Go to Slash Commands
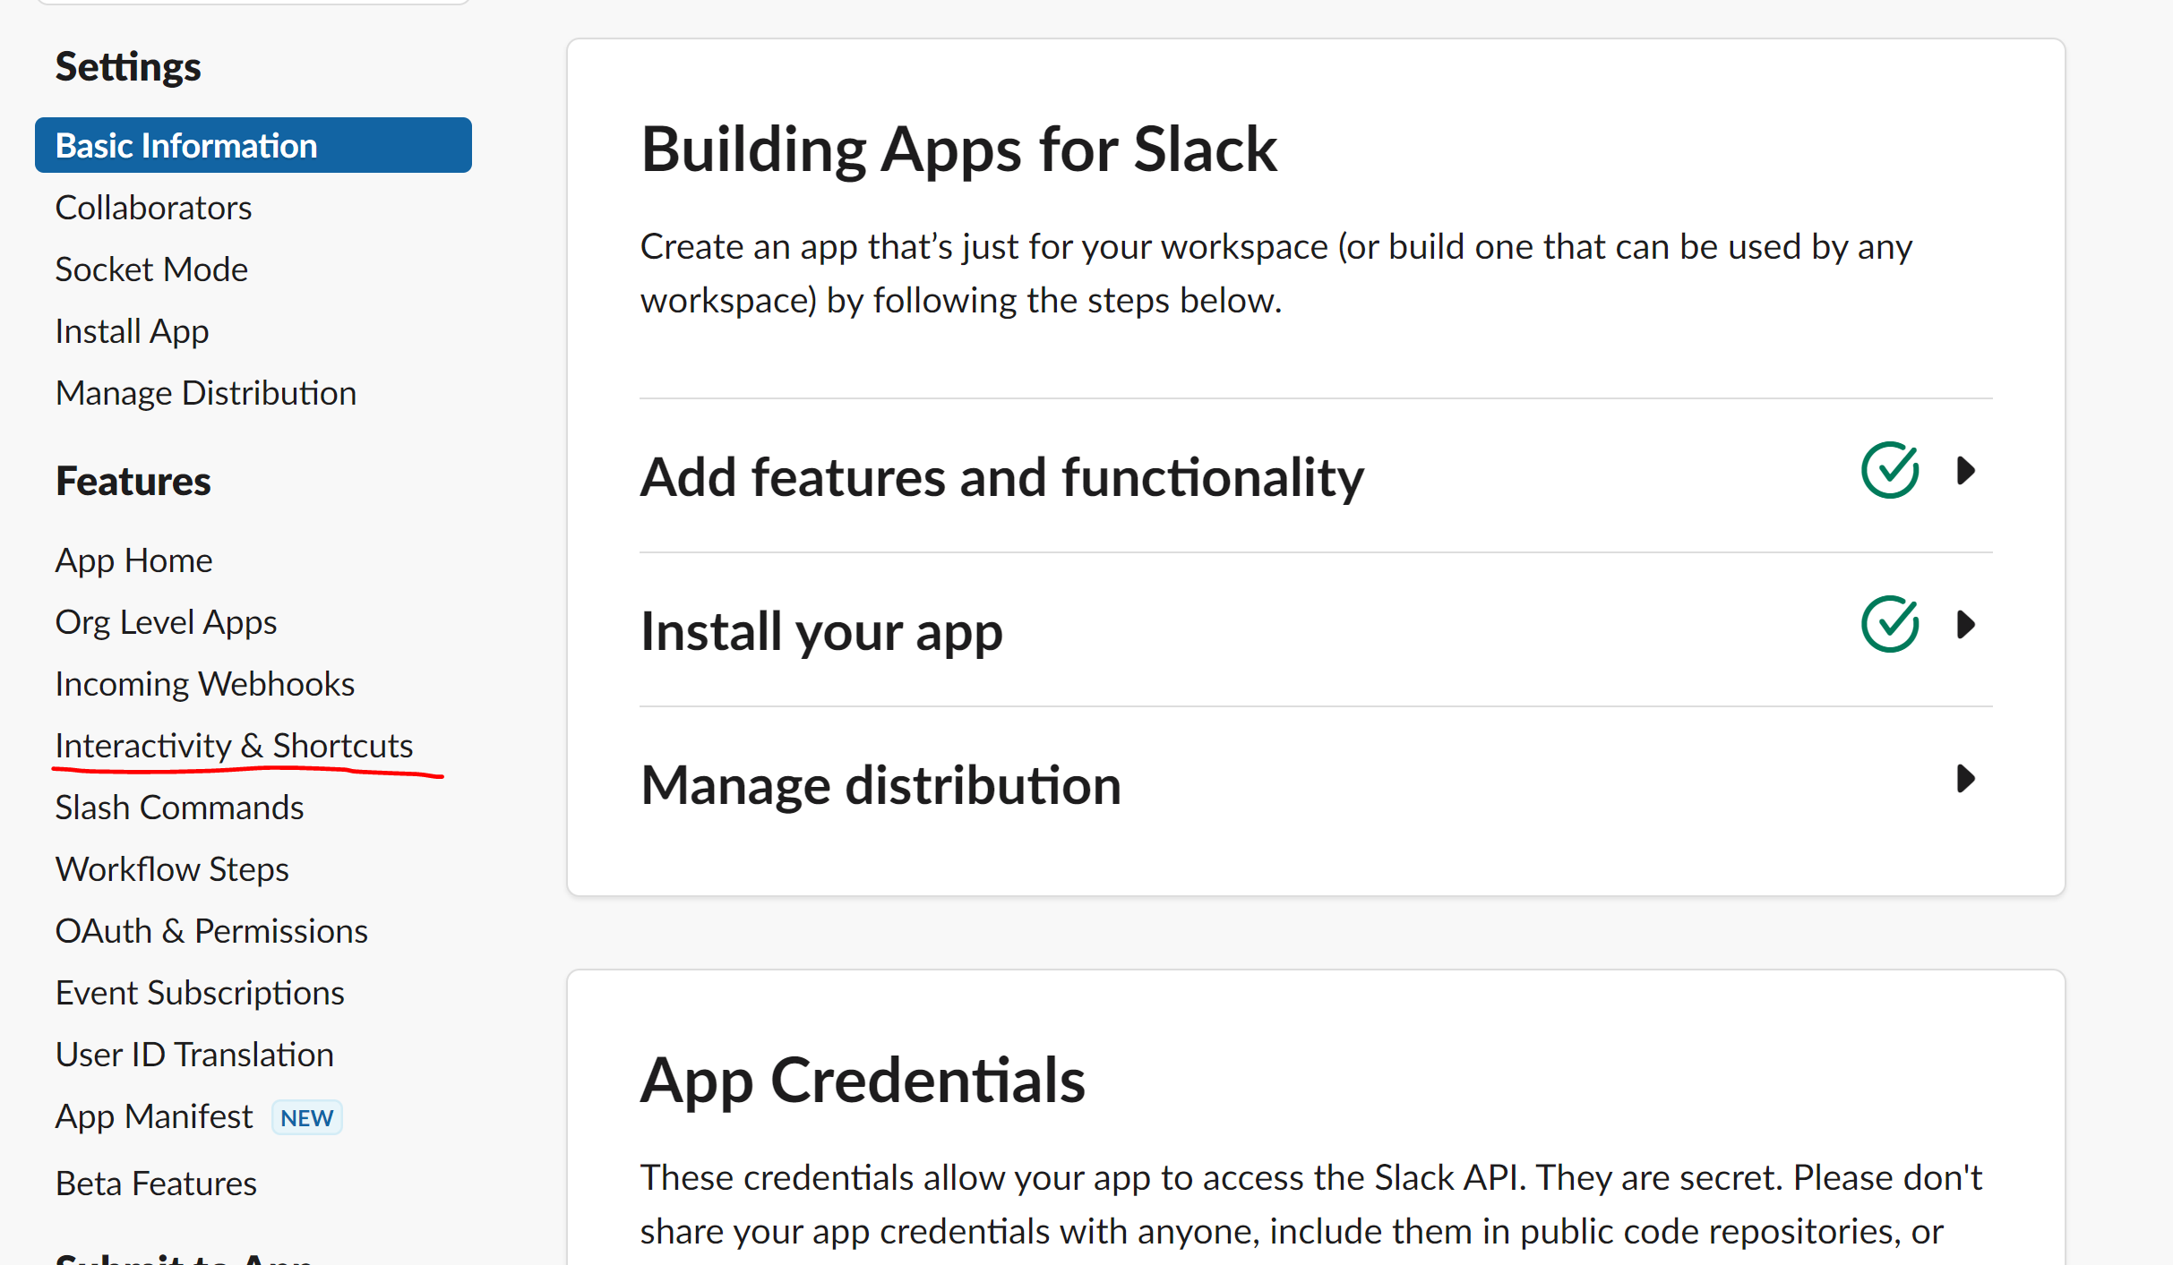 click(x=179, y=808)
